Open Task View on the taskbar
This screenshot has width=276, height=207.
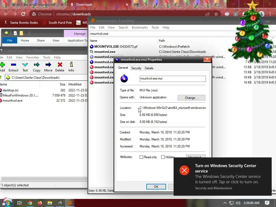tap(19, 203)
